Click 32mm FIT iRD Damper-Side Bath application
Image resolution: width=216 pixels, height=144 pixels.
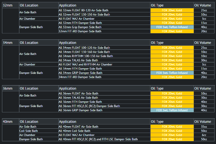80,31
